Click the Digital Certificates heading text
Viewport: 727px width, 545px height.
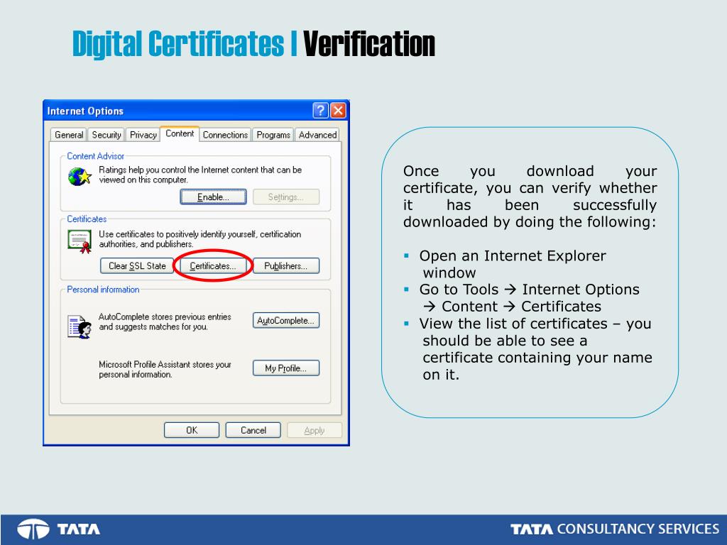pos(178,44)
